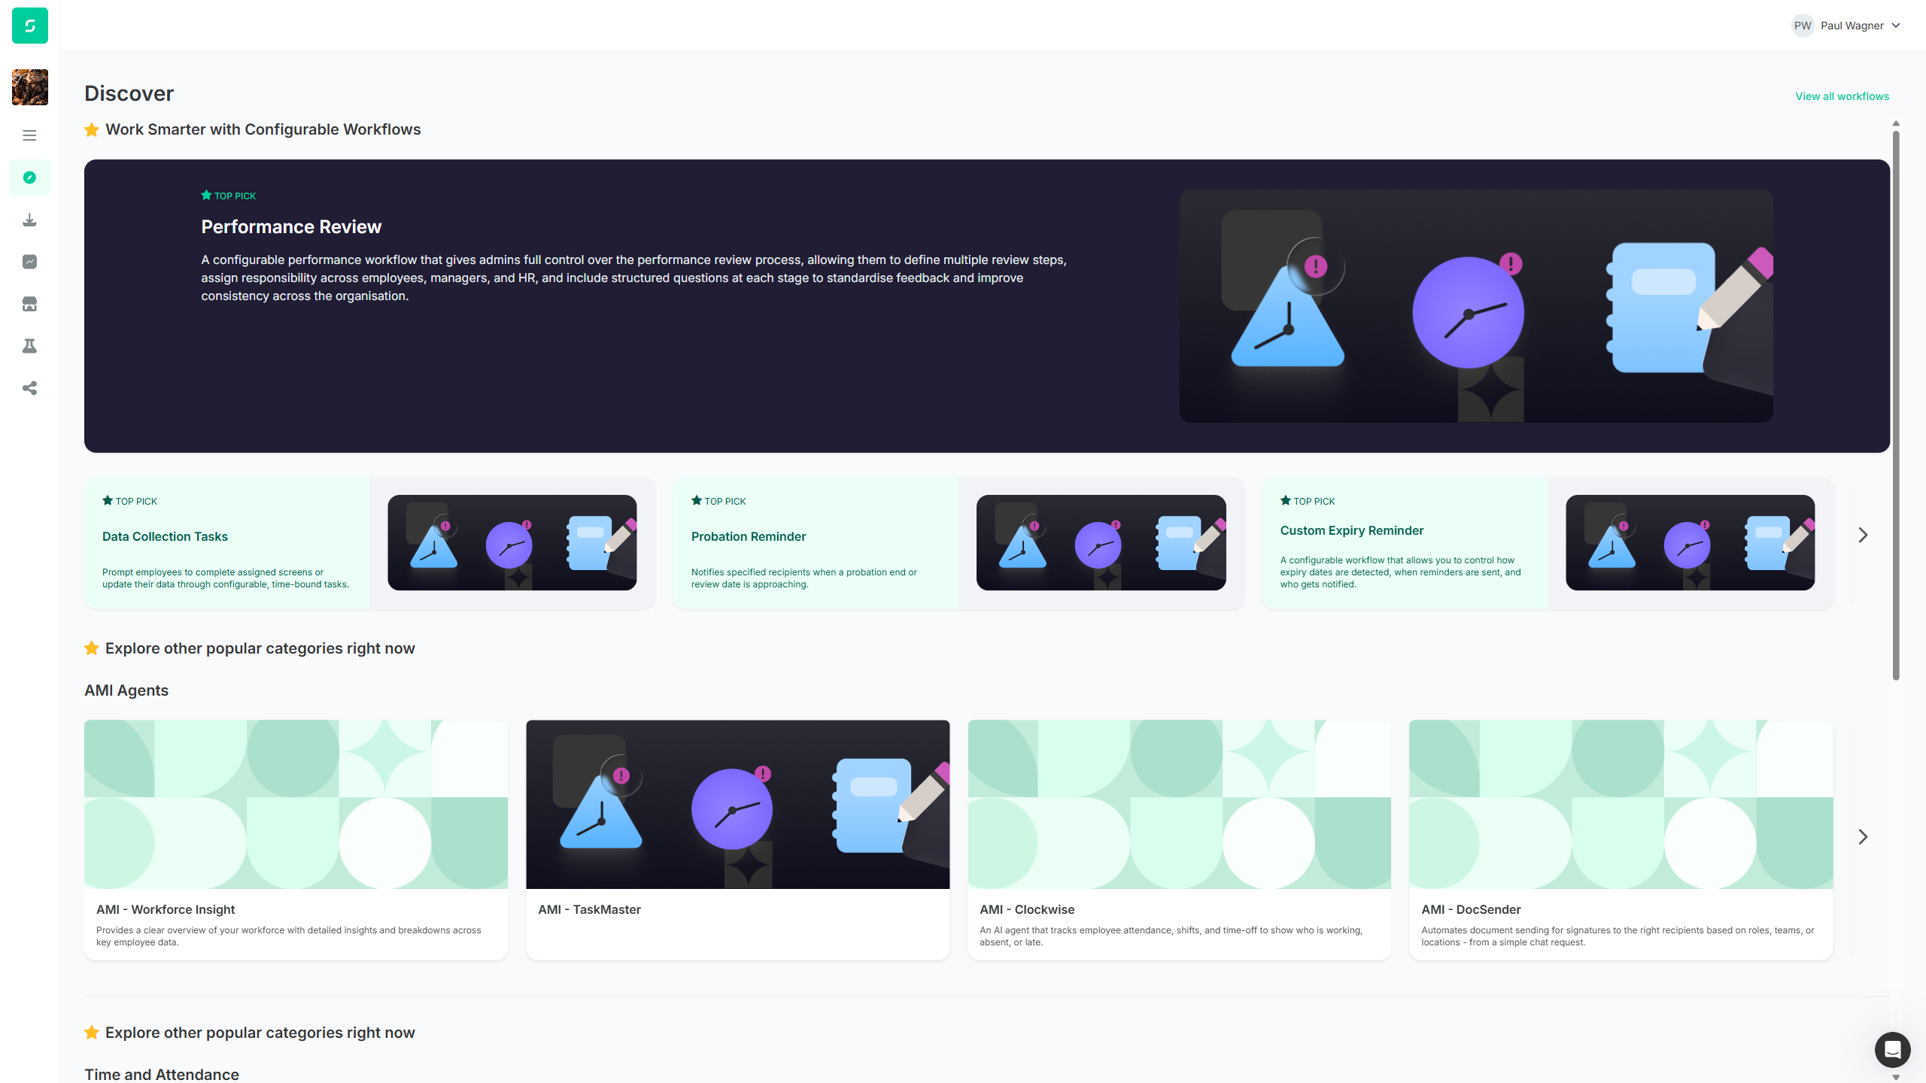Open the Probation Reminder card

958,543
